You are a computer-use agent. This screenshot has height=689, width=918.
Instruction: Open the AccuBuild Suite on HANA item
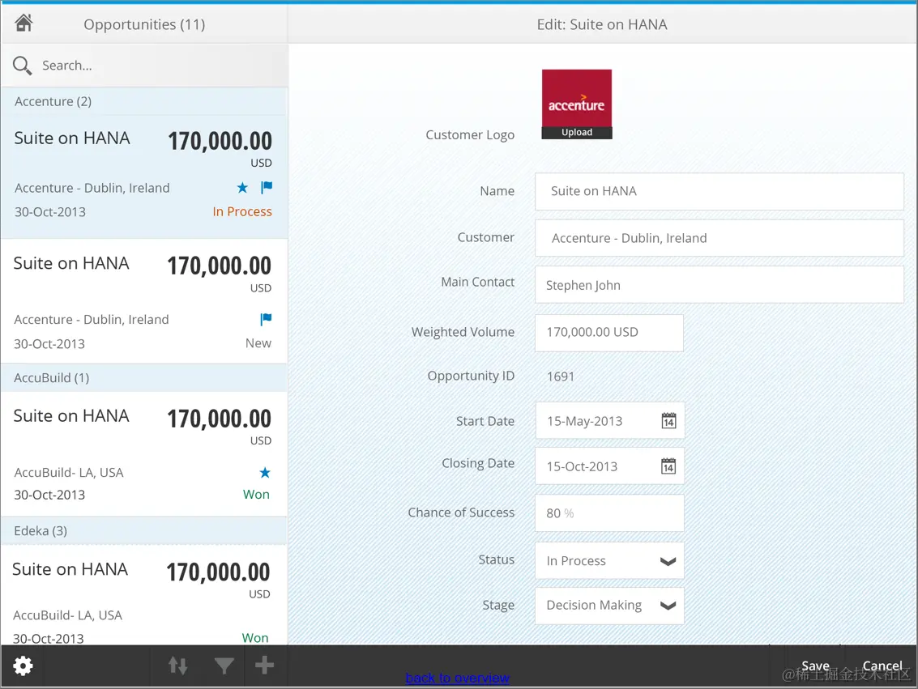(x=144, y=454)
